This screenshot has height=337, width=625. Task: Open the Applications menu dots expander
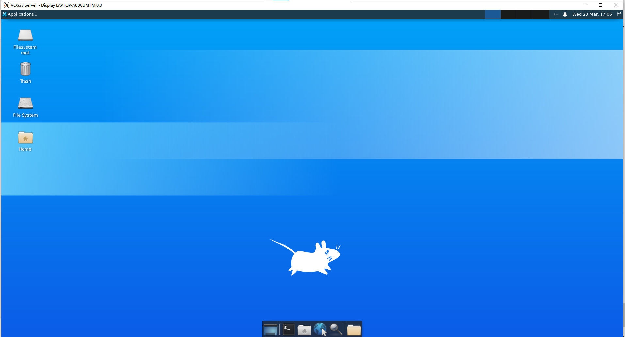pos(36,14)
